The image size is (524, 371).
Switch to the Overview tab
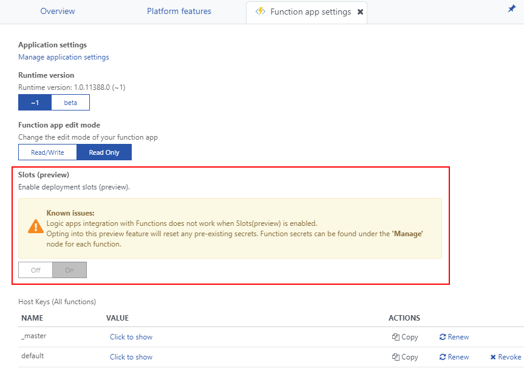(x=58, y=12)
